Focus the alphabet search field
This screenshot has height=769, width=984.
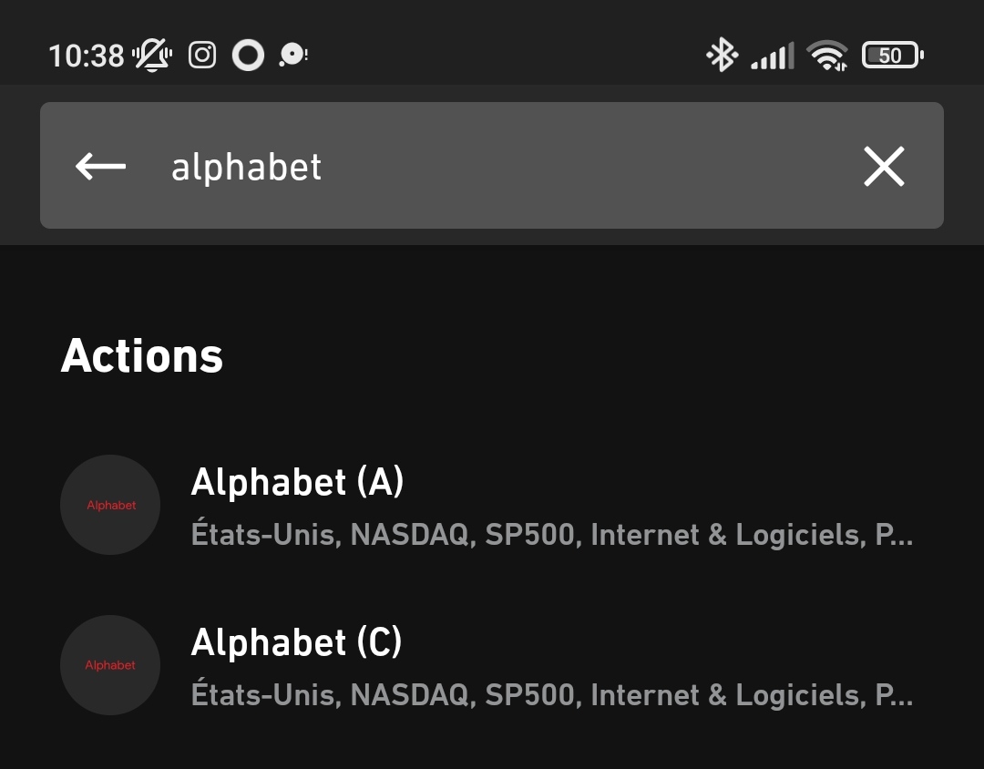[x=492, y=166]
